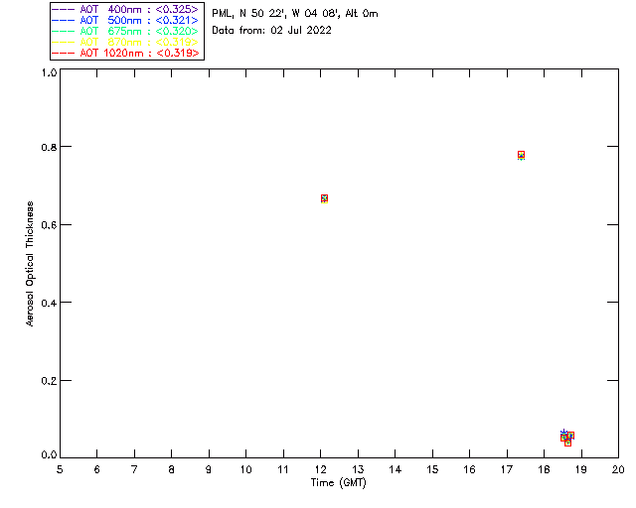Click x-axis tick label 8
Screen dimensions: 636x508
coord(172,469)
